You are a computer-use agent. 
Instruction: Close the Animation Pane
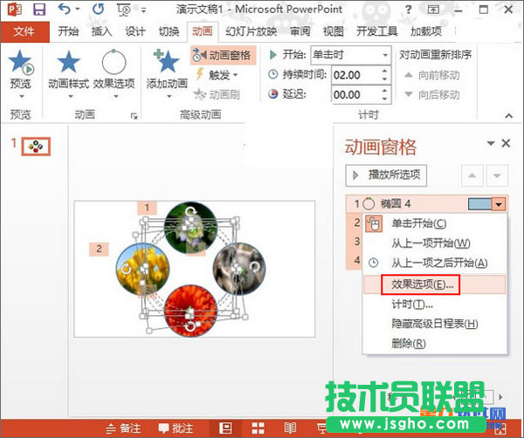[x=506, y=143]
